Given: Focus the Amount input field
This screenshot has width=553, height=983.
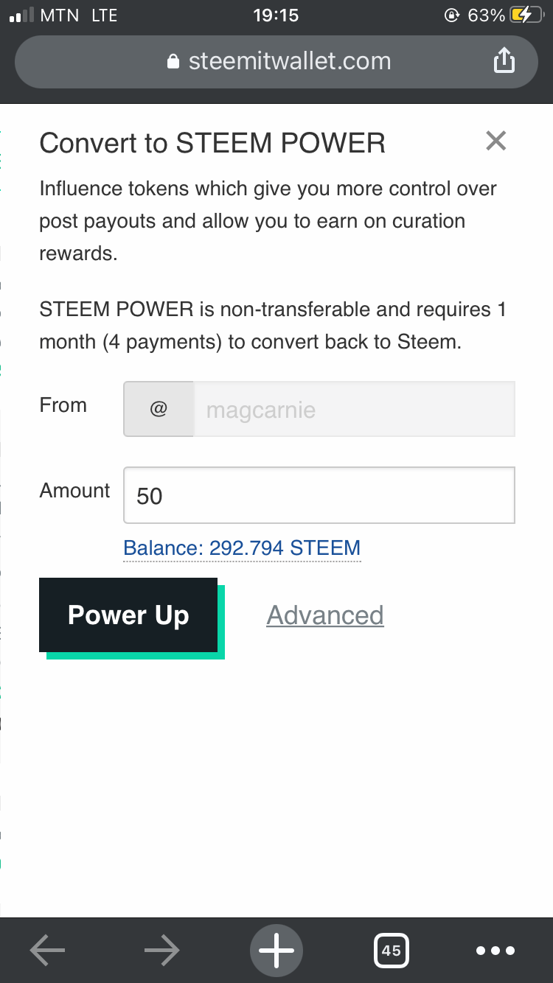Looking at the screenshot, I should pyautogui.click(x=319, y=496).
